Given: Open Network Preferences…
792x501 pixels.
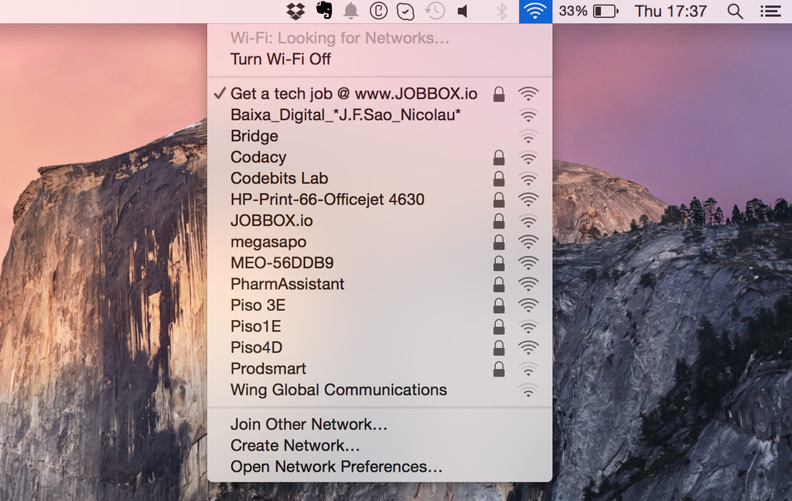Looking at the screenshot, I should click(x=379, y=467).
